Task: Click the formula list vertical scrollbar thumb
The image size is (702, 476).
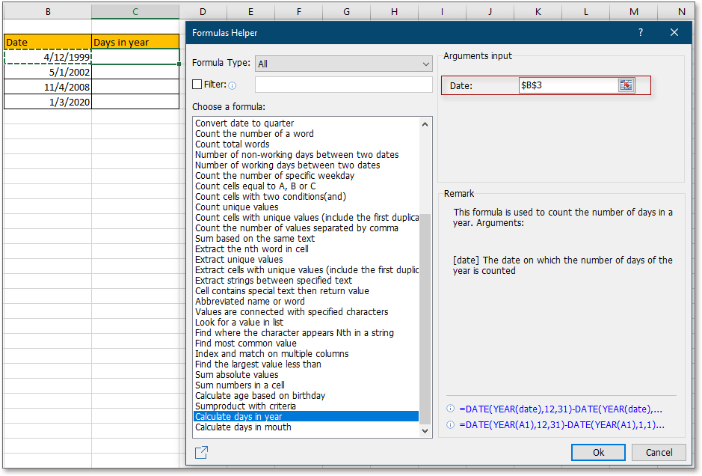Action: tap(425, 314)
